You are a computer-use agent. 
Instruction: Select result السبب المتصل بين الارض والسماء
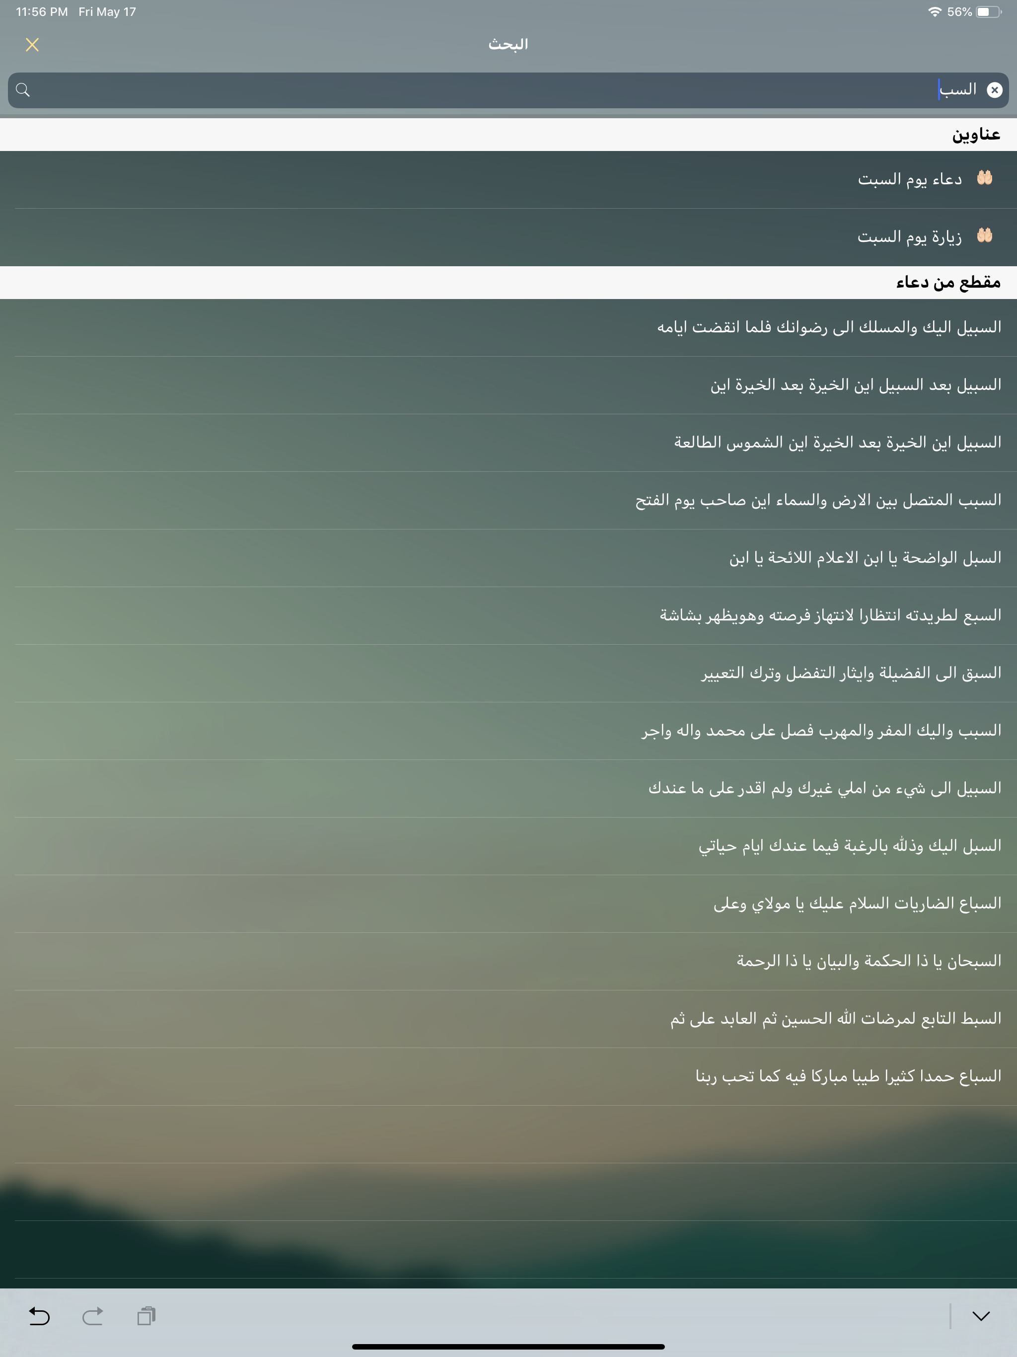click(508, 501)
